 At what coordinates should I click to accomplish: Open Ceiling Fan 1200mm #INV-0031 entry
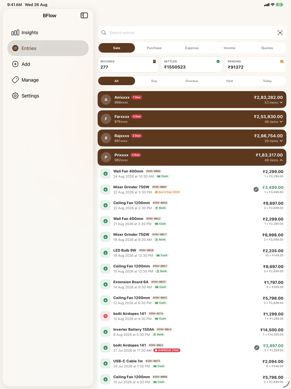coord(192,300)
